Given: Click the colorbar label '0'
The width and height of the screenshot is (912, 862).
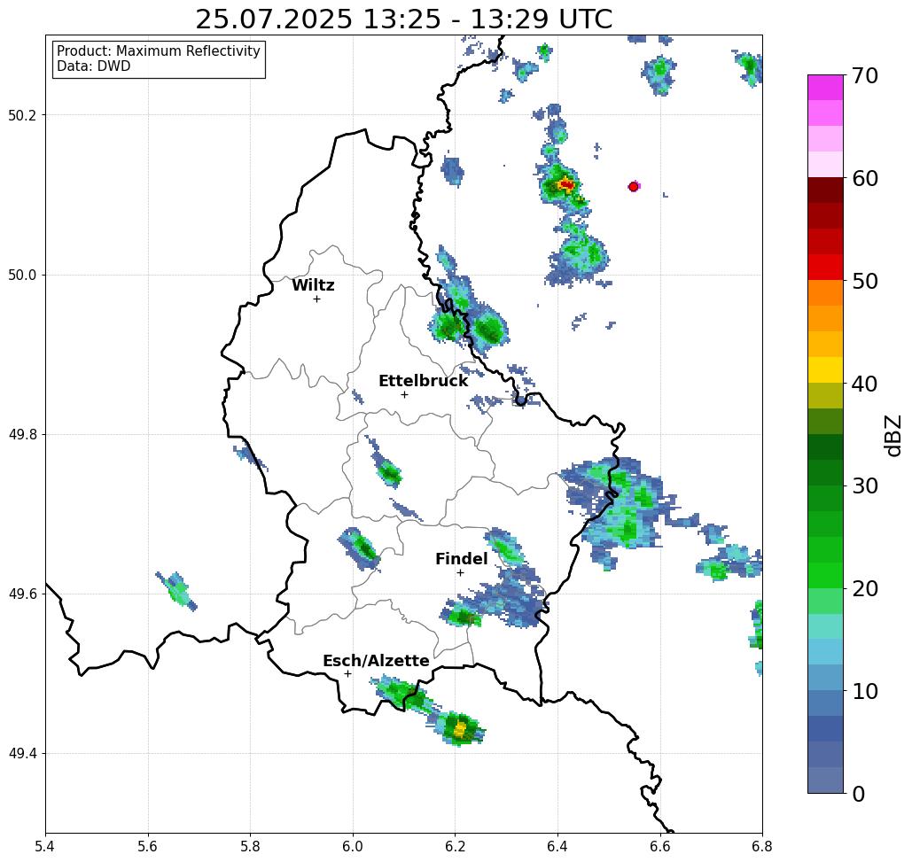Looking at the screenshot, I should click(859, 794).
